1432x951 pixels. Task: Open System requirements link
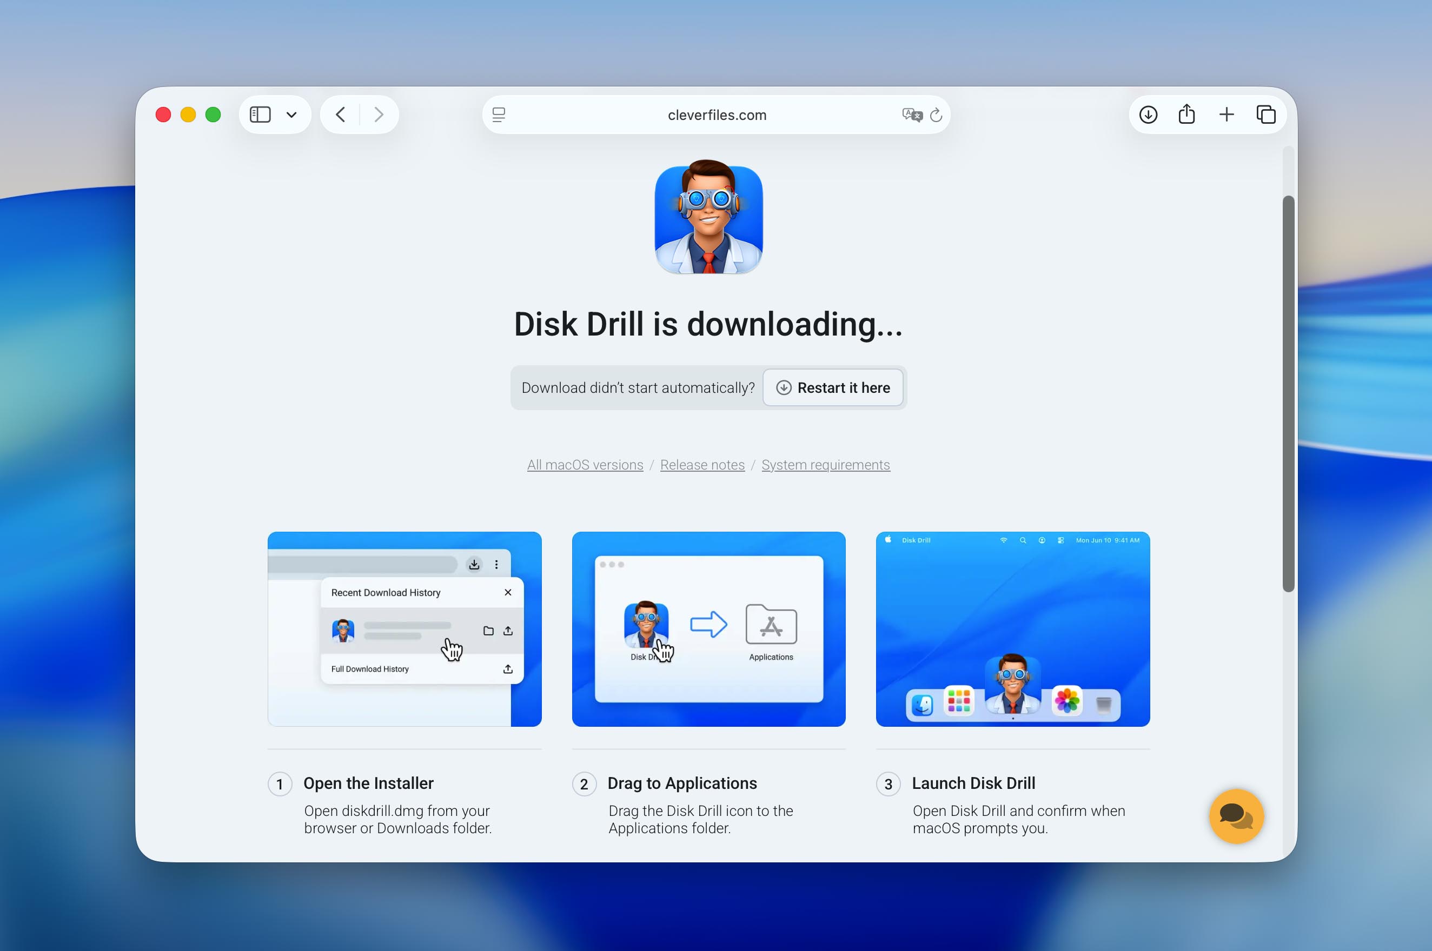point(826,465)
